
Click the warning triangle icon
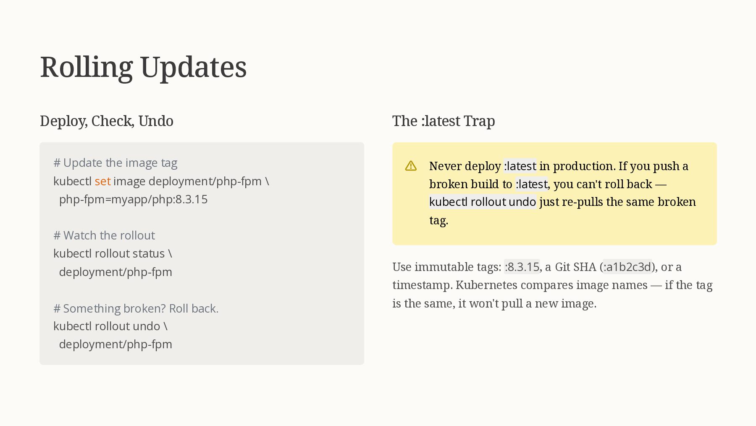tap(411, 166)
